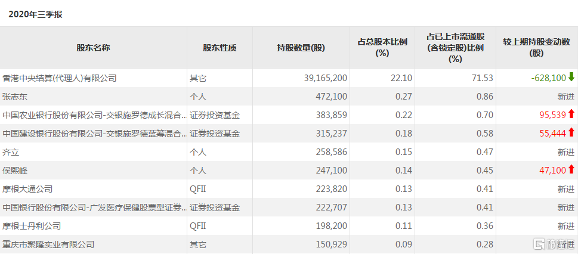Click 证券投资基金 in 广发医疗保健 row
This screenshot has width=578, height=254.
click(x=215, y=207)
